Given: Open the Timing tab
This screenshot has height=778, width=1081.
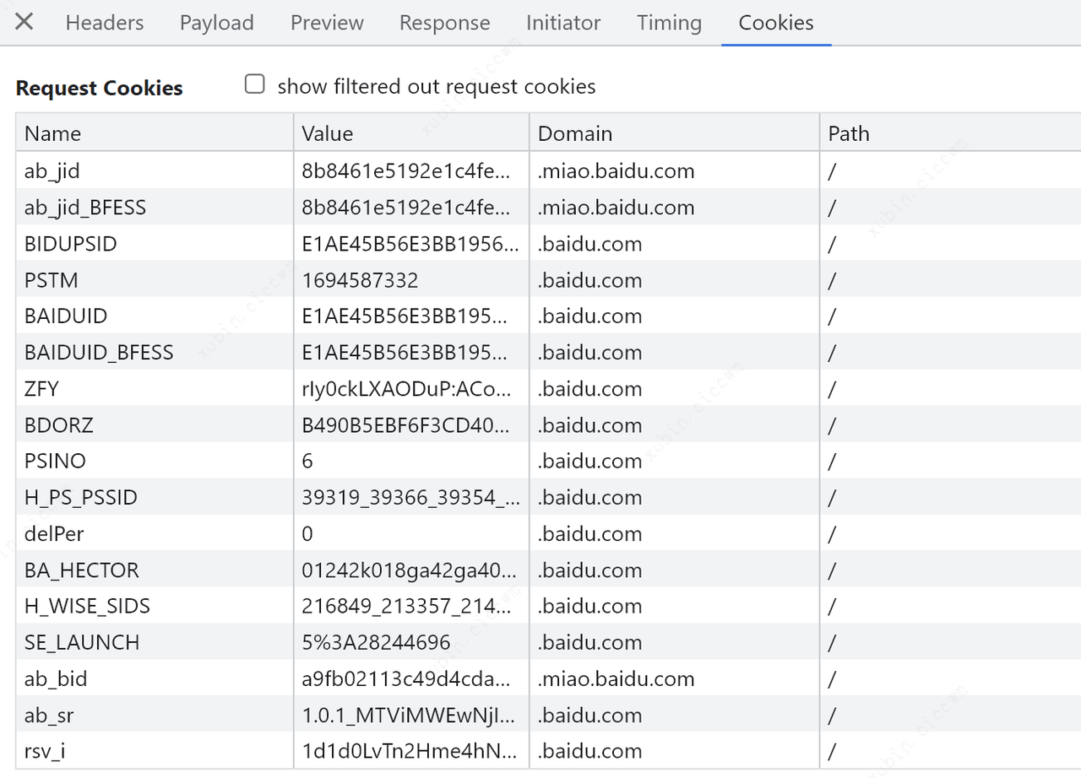Looking at the screenshot, I should [x=669, y=23].
